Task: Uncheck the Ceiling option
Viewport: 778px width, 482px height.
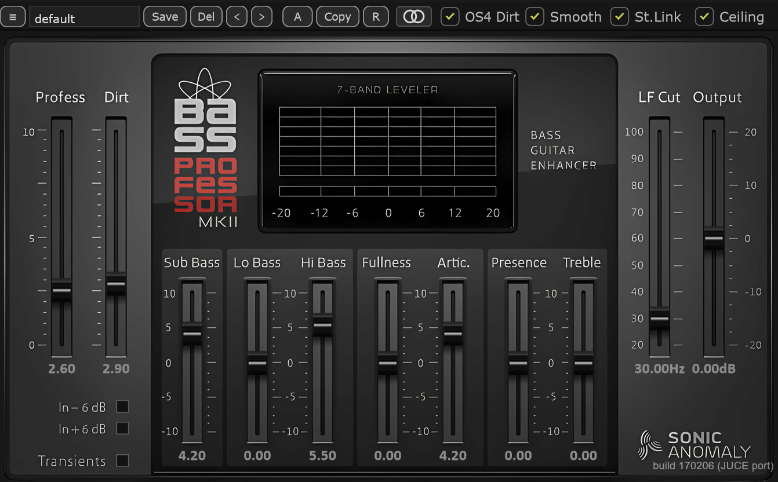Action: coord(704,17)
